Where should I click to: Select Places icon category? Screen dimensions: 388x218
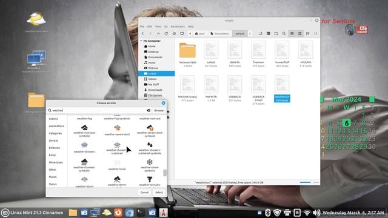click(53, 177)
